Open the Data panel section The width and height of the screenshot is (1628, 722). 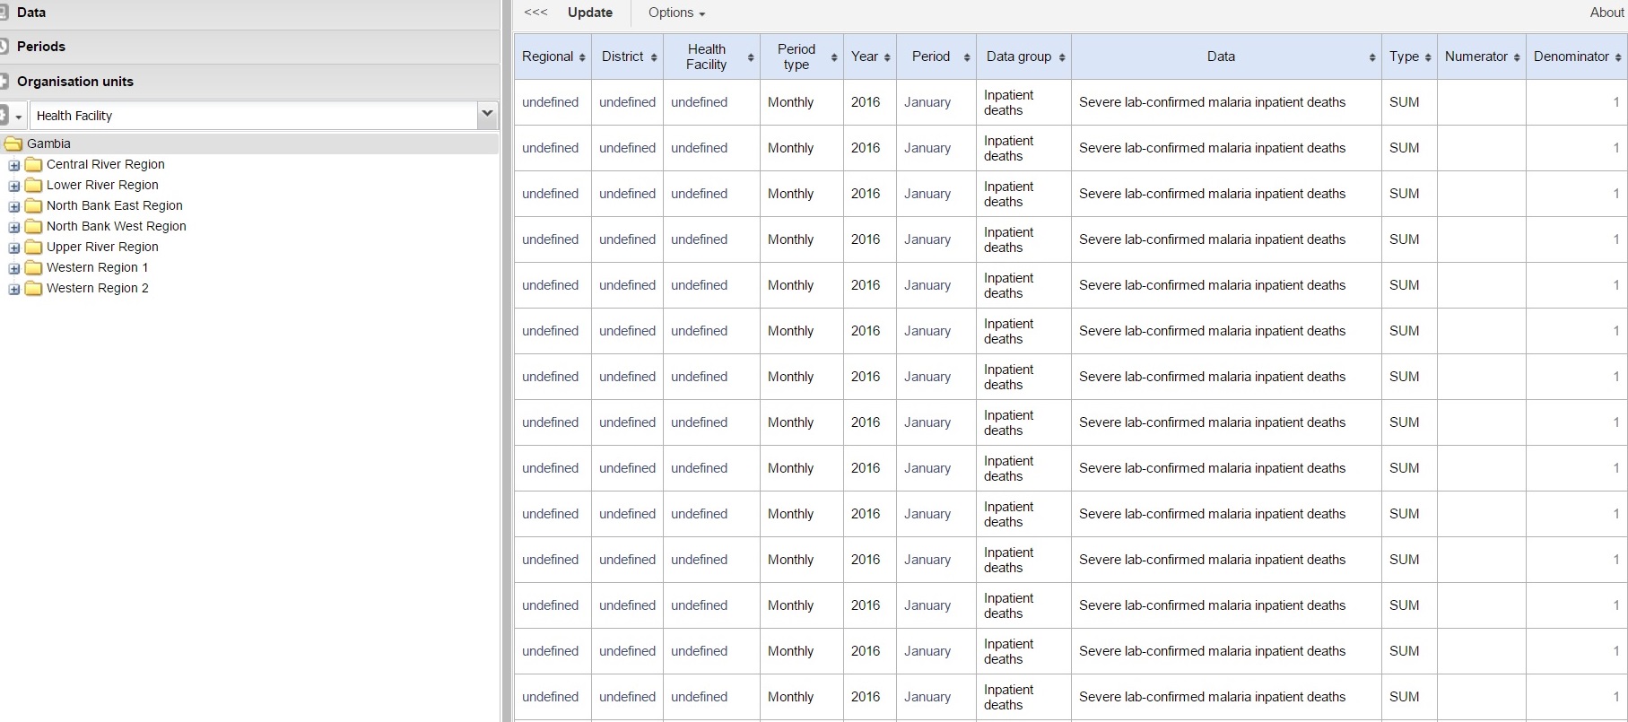(x=31, y=13)
